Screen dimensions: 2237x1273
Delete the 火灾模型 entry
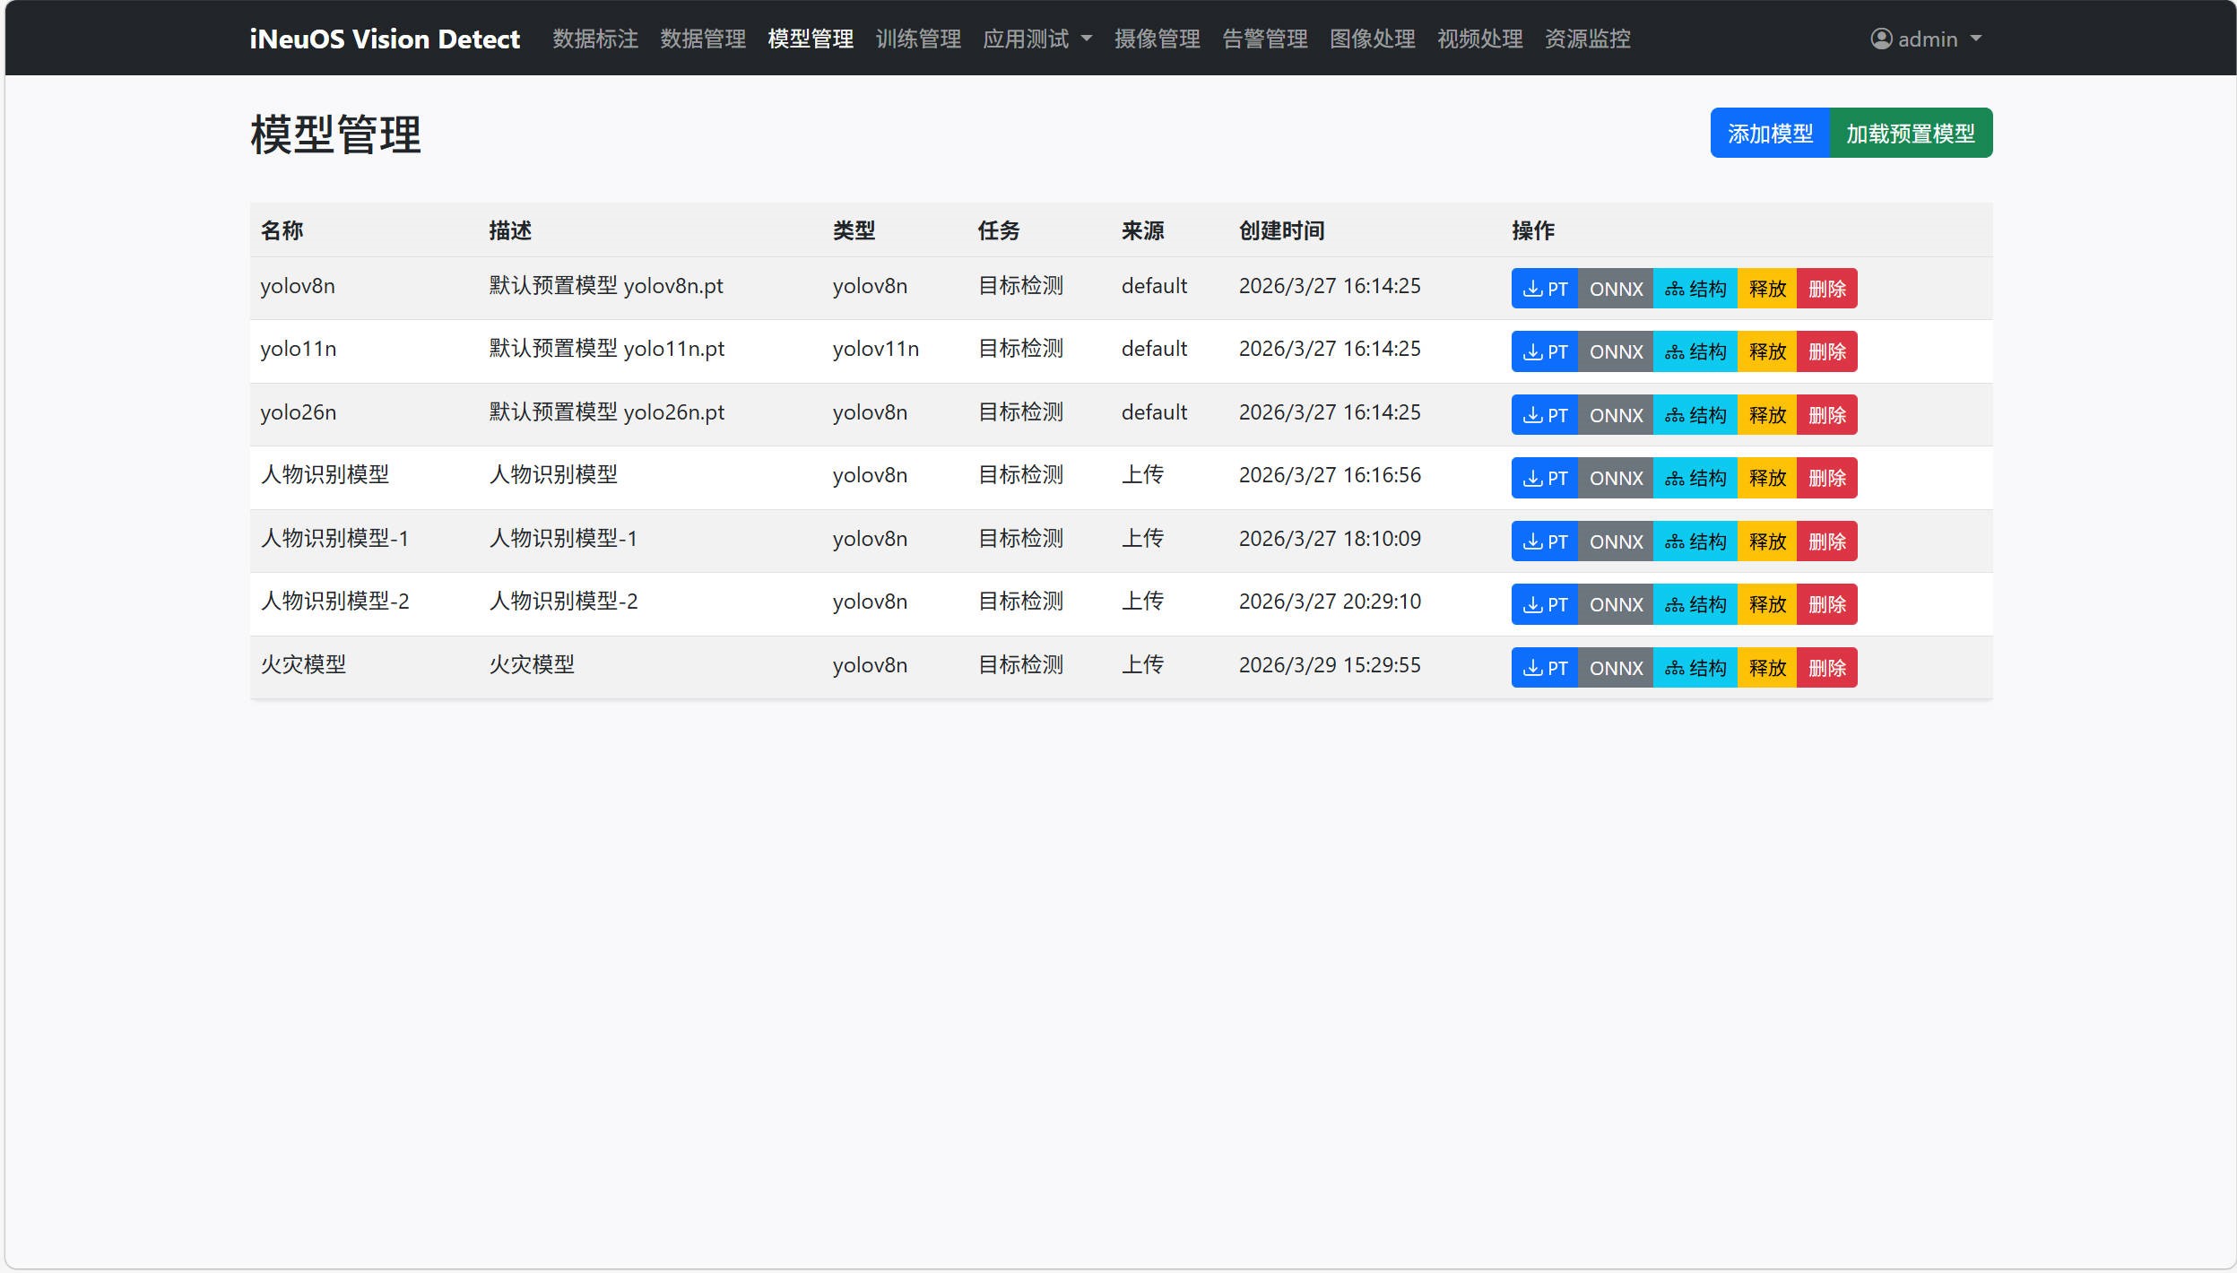pos(1826,668)
